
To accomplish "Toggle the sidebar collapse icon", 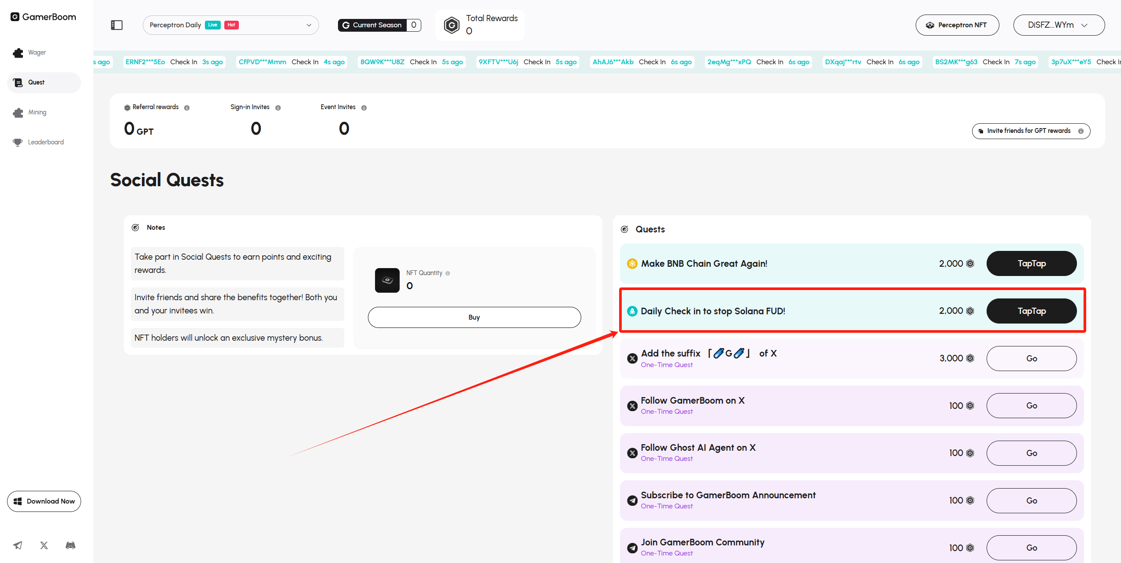I will [x=117, y=25].
